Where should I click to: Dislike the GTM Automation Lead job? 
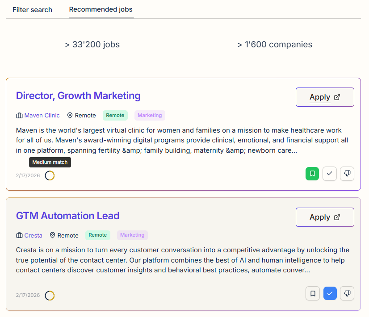pyautogui.click(x=347, y=293)
